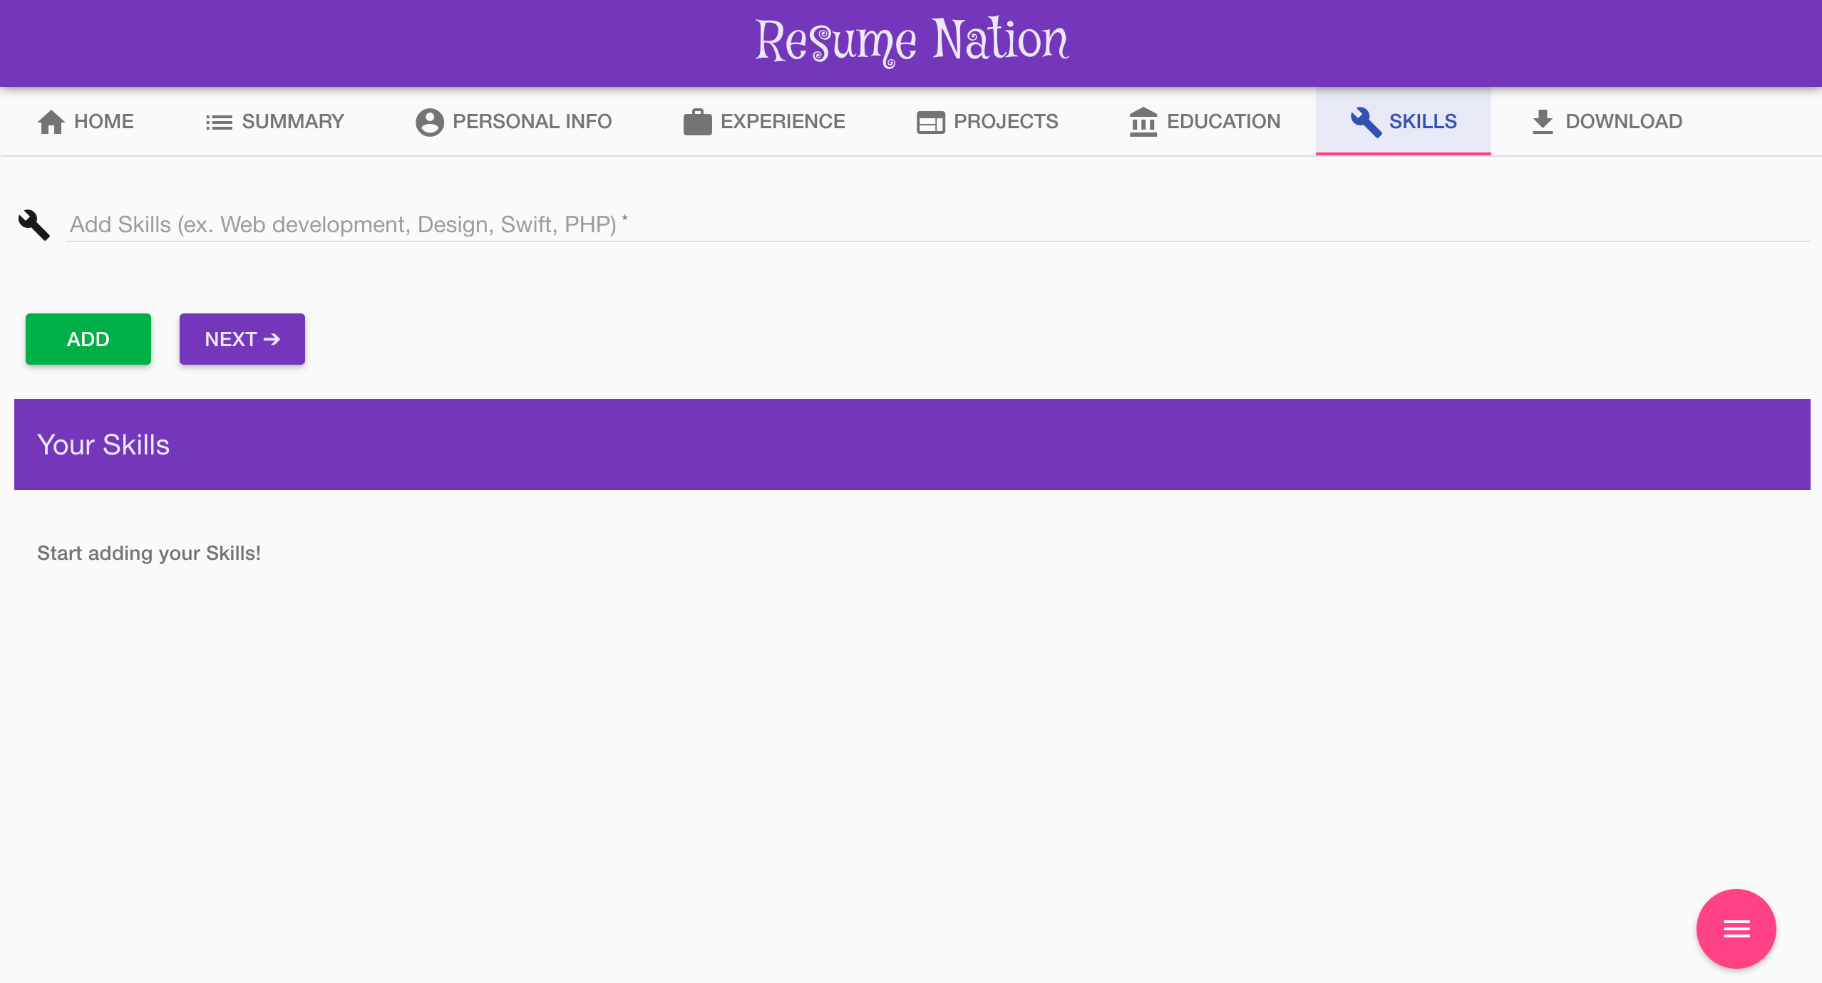Click the Education building icon
The height and width of the screenshot is (983, 1822).
click(x=1143, y=122)
